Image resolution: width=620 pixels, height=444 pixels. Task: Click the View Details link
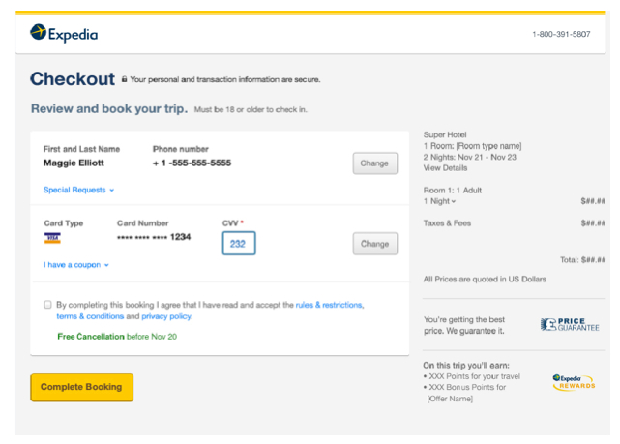click(445, 168)
